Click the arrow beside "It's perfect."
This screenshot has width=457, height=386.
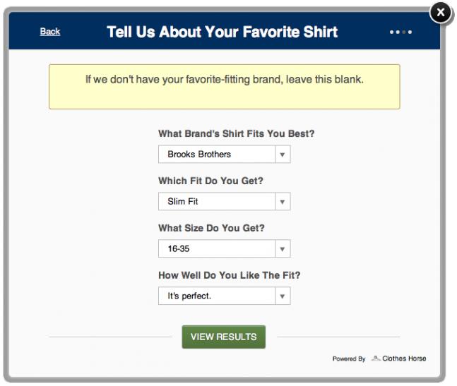pos(283,296)
